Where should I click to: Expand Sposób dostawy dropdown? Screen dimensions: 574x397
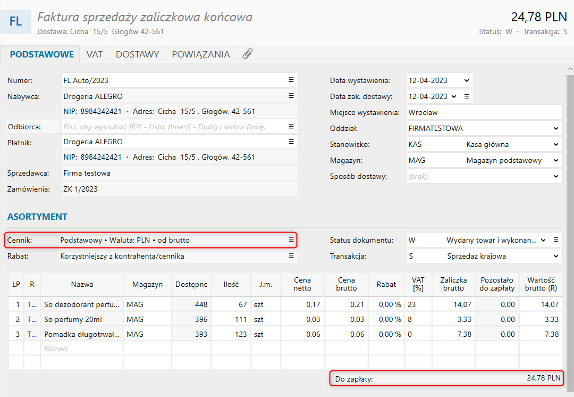[x=555, y=176]
